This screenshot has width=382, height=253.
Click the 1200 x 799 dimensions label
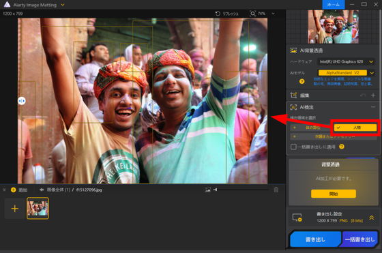click(x=13, y=14)
